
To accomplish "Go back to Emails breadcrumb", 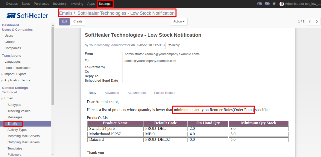I will pos(66,13).
